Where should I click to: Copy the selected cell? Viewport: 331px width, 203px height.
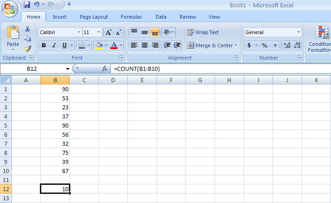(28, 39)
